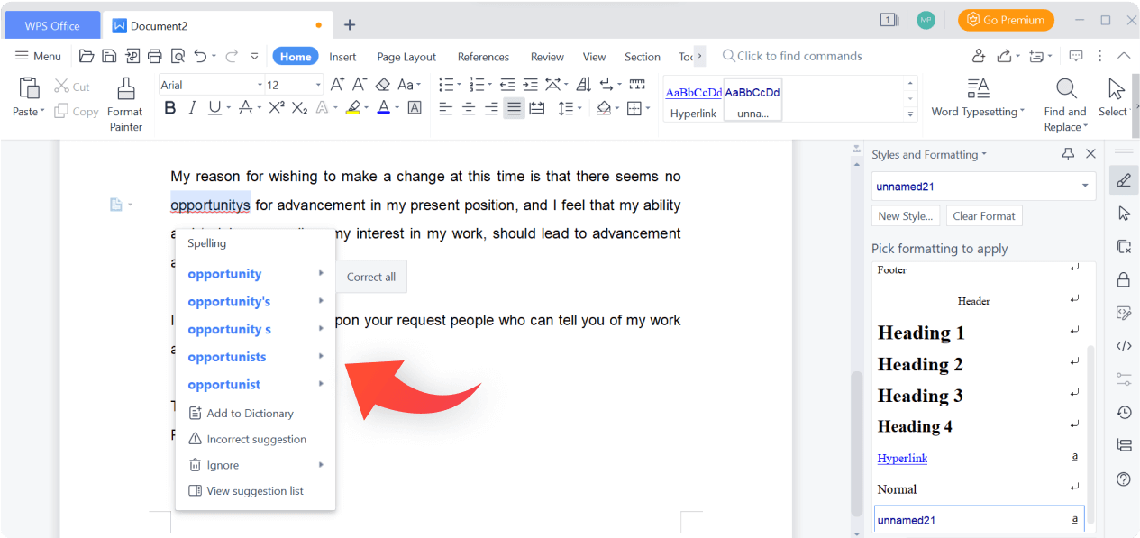Click the superscript icon
Screen dimensions: 1140x538
click(x=277, y=107)
